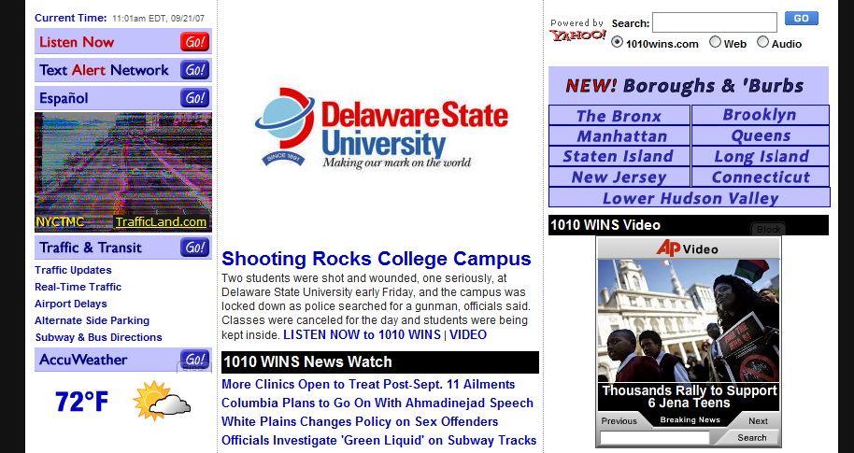The height and width of the screenshot is (453, 854).
Task: Go to Previous video in AP player
Action: click(x=619, y=420)
